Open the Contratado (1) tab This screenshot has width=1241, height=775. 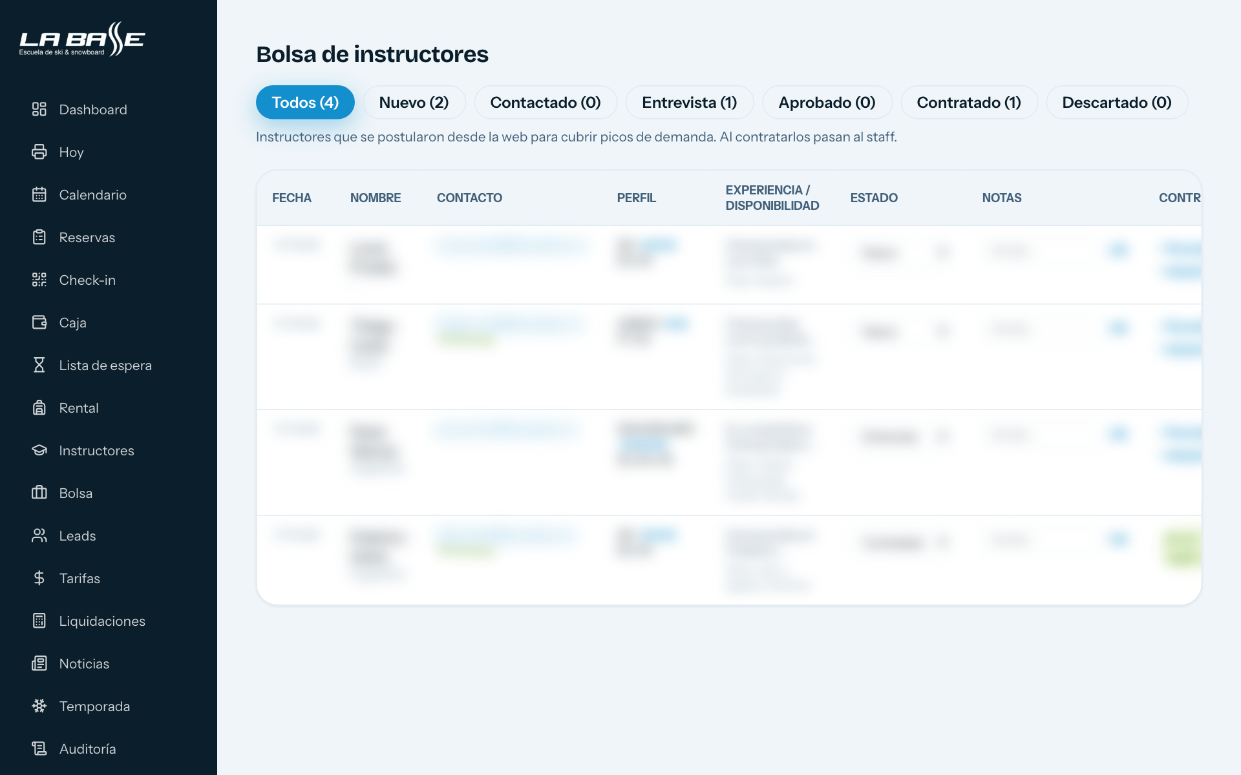[969, 102]
